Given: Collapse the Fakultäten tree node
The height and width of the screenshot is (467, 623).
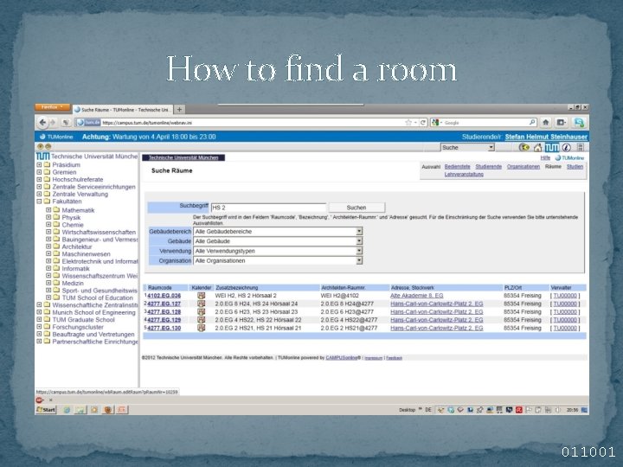Looking at the screenshot, I should pyautogui.click(x=39, y=202).
